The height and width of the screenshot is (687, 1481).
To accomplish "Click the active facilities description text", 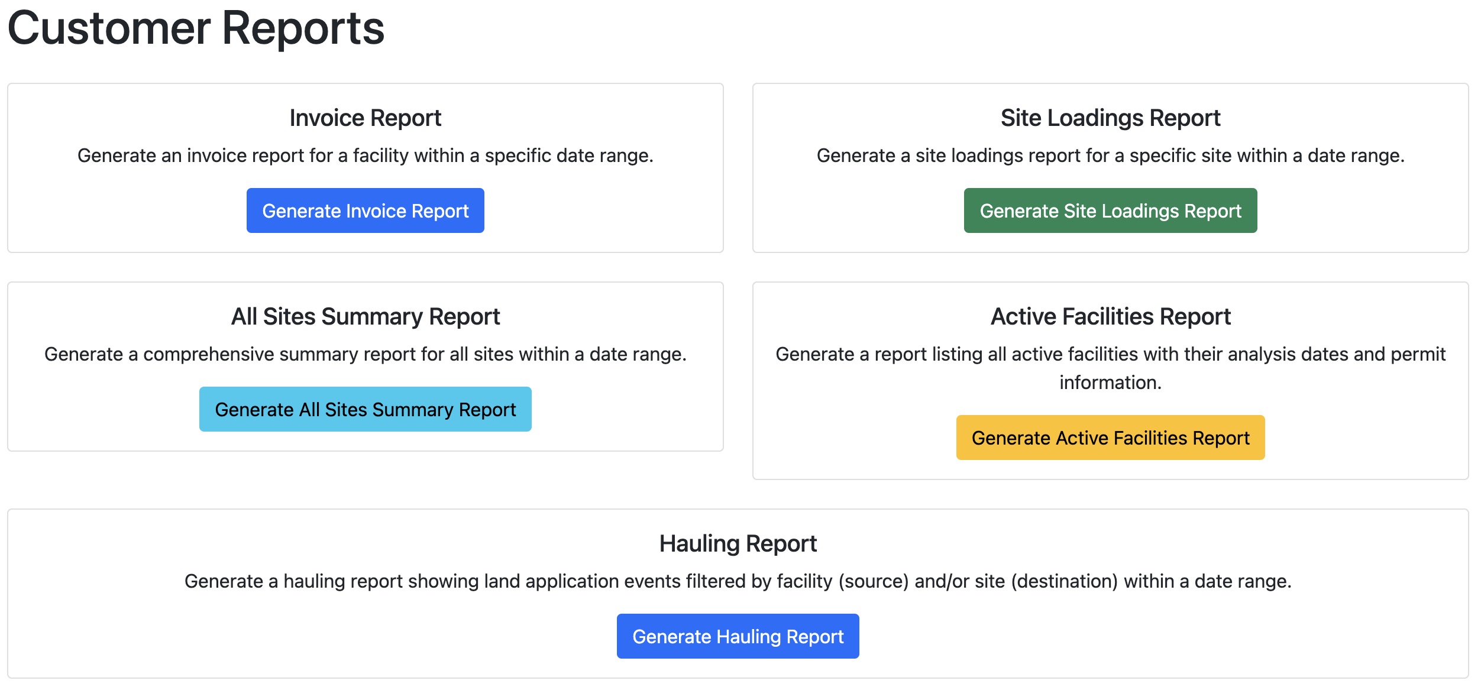I will click(1110, 368).
